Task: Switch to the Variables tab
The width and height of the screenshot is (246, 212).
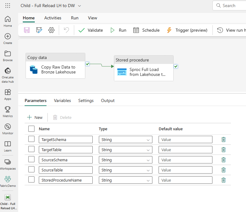Action: 63,100
